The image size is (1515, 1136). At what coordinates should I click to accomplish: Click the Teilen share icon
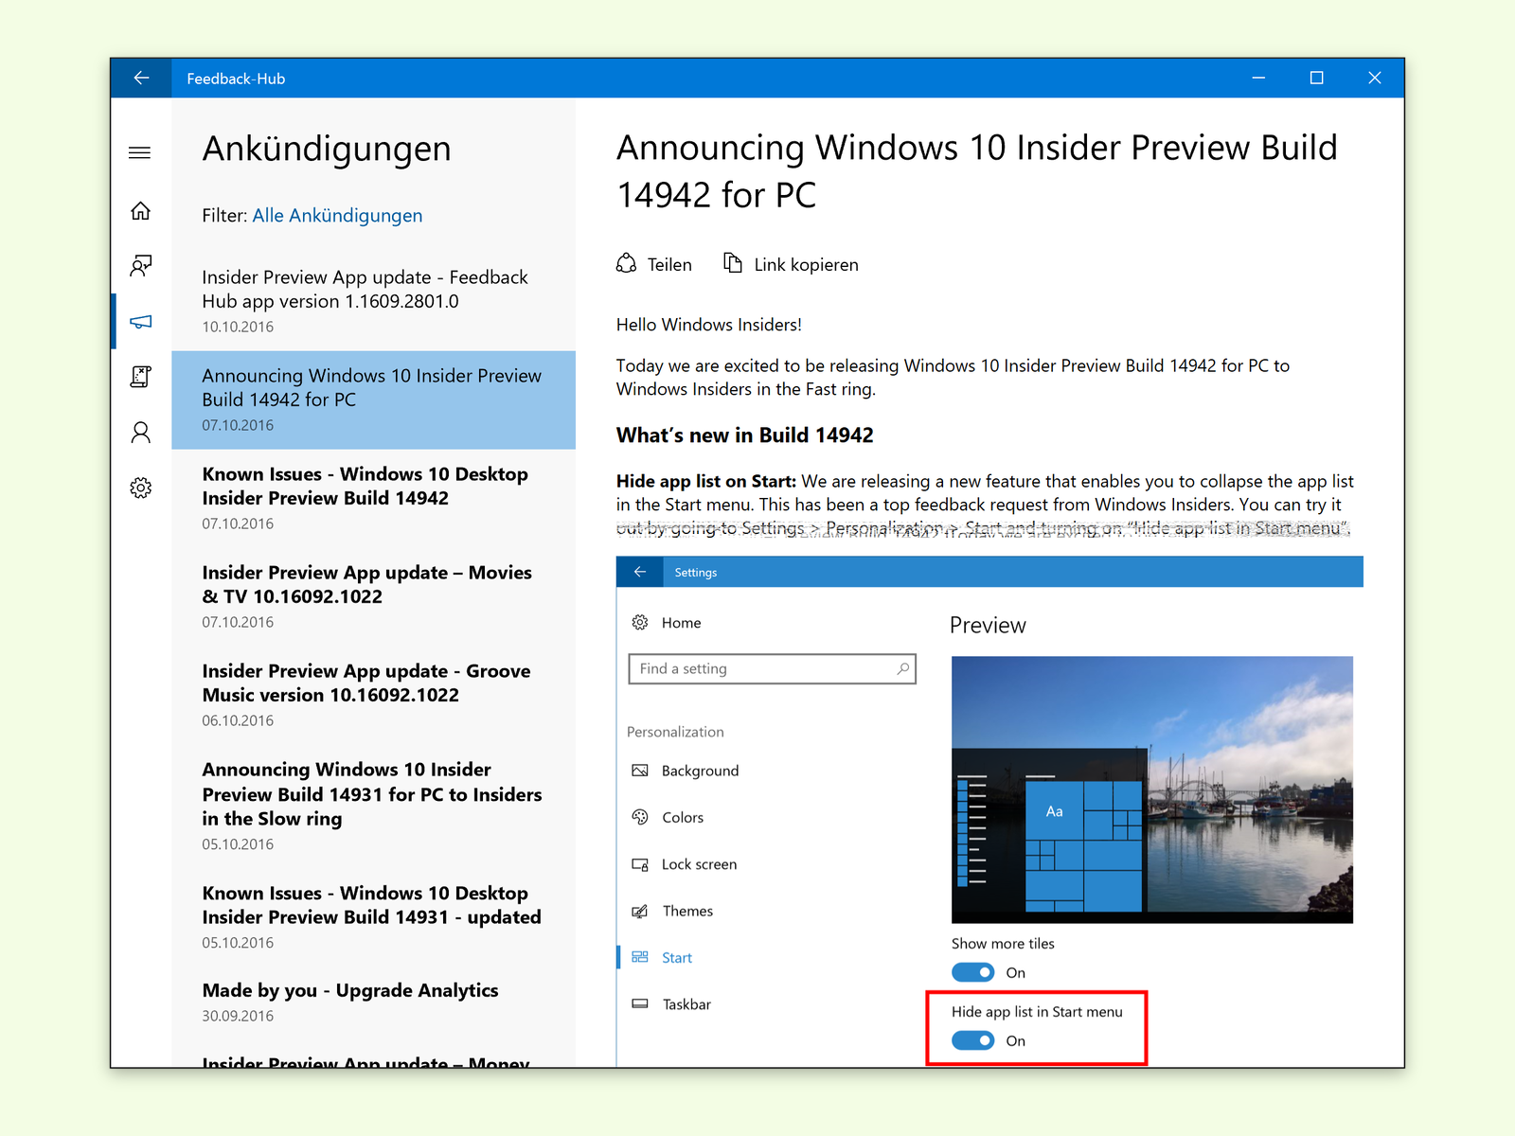click(x=627, y=263)
